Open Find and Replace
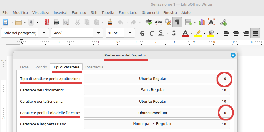Screen dimensions: 264x132 tap(168, 22)
